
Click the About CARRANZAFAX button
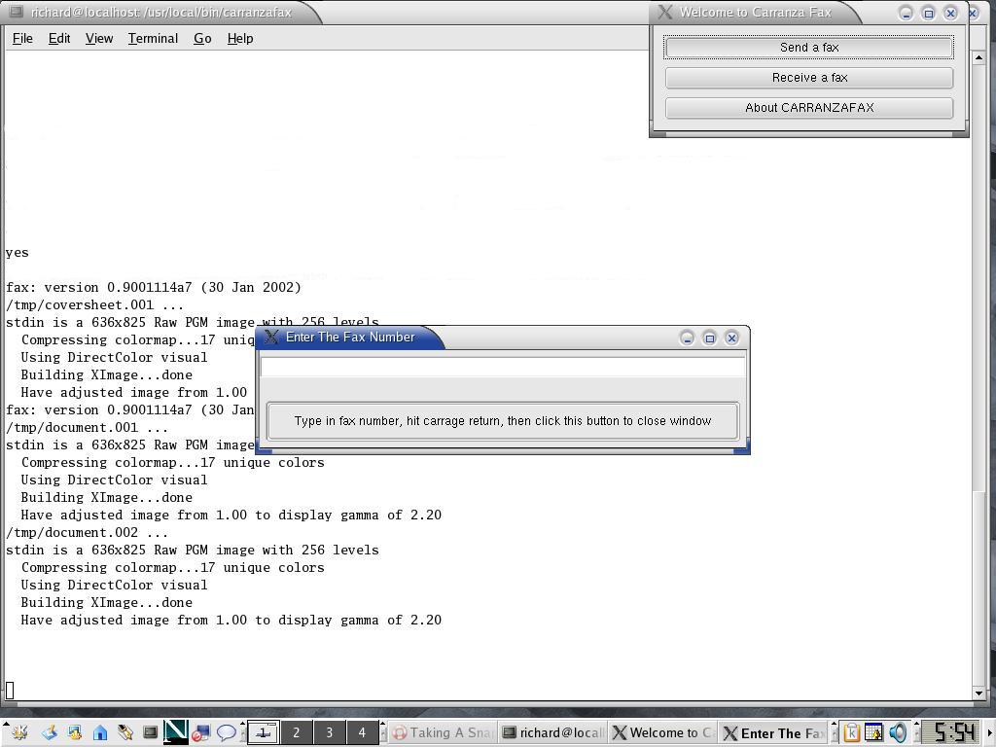(x=809, y=107)
